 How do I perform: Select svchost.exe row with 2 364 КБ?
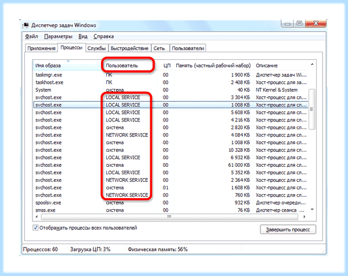(x=171, y=180)
